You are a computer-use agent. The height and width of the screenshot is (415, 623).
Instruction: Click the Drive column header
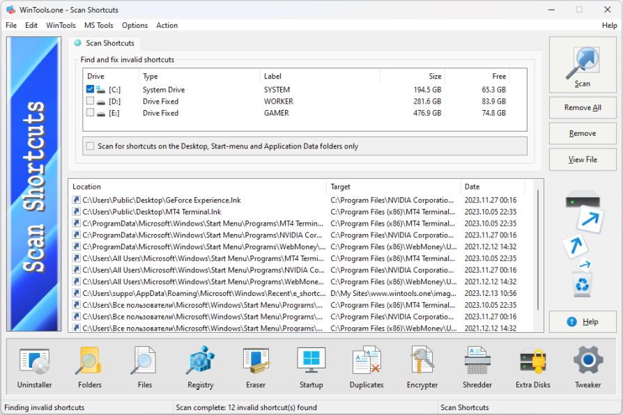pyautogui.click(x=111, y=77)
